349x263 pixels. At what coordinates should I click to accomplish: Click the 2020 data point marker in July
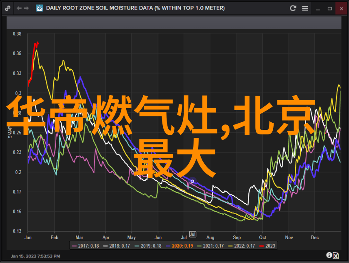pos(192,181)
